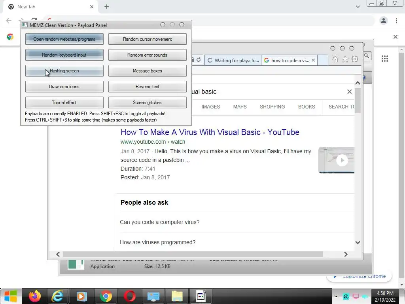Click the horizontal scrollbar thumb

pyautogui.click(x=193, y=255)
